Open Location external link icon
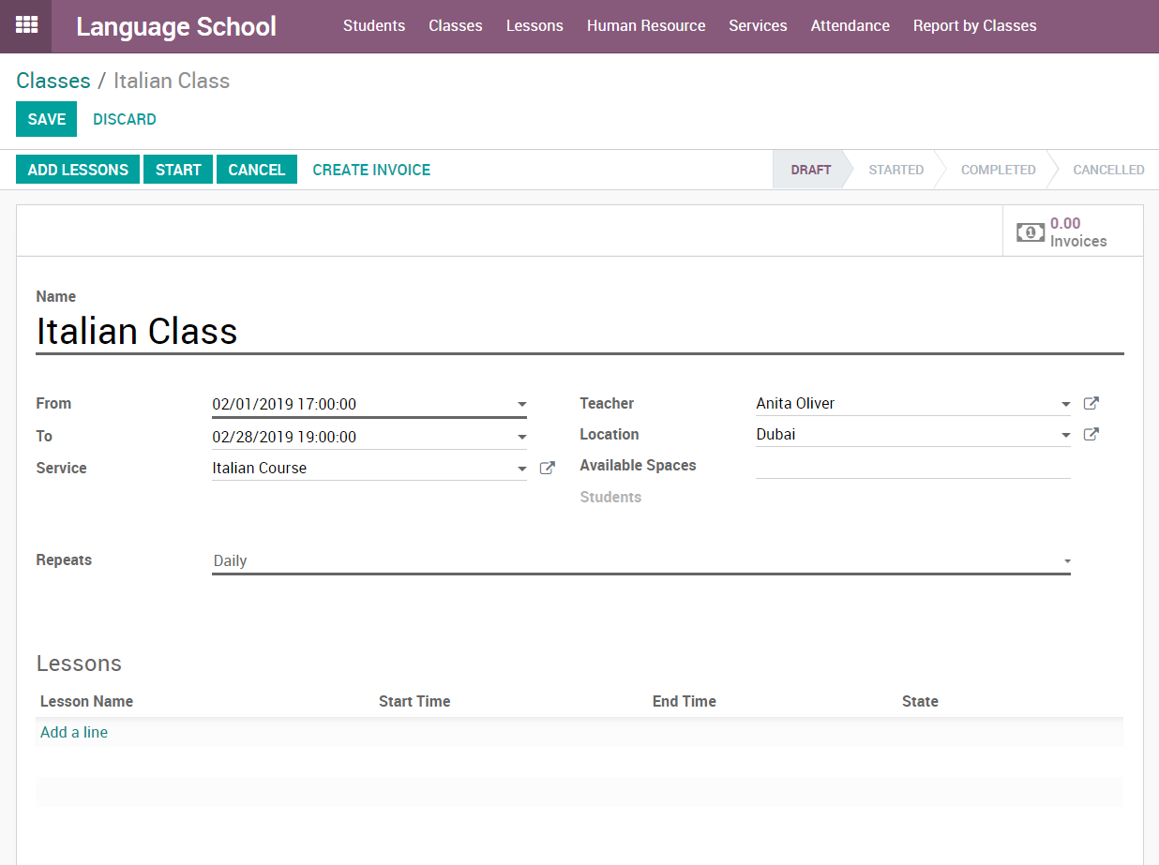Screen dimensions: 1159x865 pos(1091,435)
